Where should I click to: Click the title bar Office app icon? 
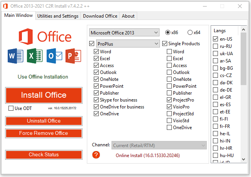point(5,6)
